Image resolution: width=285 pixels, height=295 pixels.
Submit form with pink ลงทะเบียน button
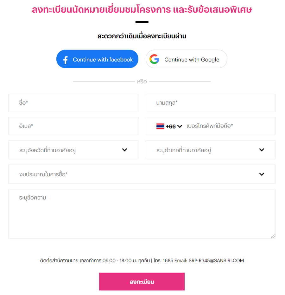142,282
